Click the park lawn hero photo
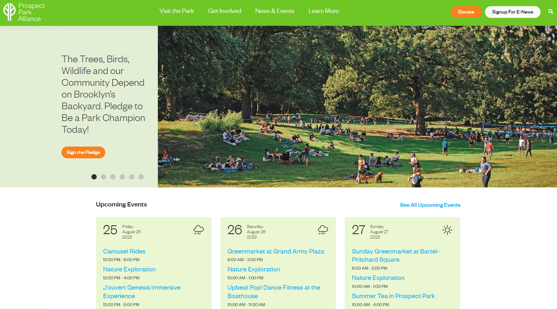This screenshot has height=309, width=557. pos(357,107)
